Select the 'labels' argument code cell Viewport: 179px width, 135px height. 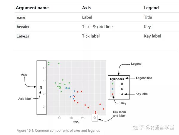coord(23,36)
